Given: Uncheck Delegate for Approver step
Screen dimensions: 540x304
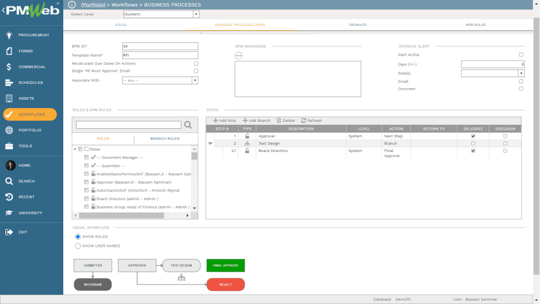Looking at the screenshot, I should pyautogui.click(x=473, y=136).
